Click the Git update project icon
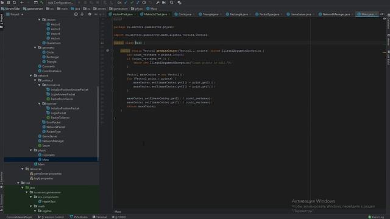Image resolution: width=390 pixels, height=219 pixels. pos(126,2)
